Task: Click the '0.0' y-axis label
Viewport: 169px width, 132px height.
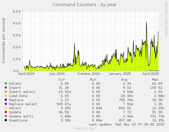Action: click(x=16, y=71)
